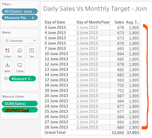Select the Measure V.. pill on Marks

tap(22, 78)
